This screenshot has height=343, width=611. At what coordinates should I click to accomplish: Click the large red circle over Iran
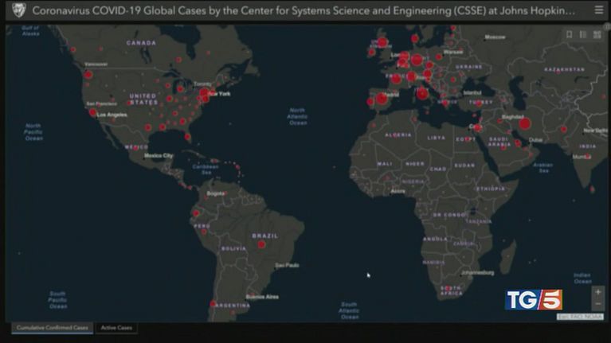[x=524, y=123]
